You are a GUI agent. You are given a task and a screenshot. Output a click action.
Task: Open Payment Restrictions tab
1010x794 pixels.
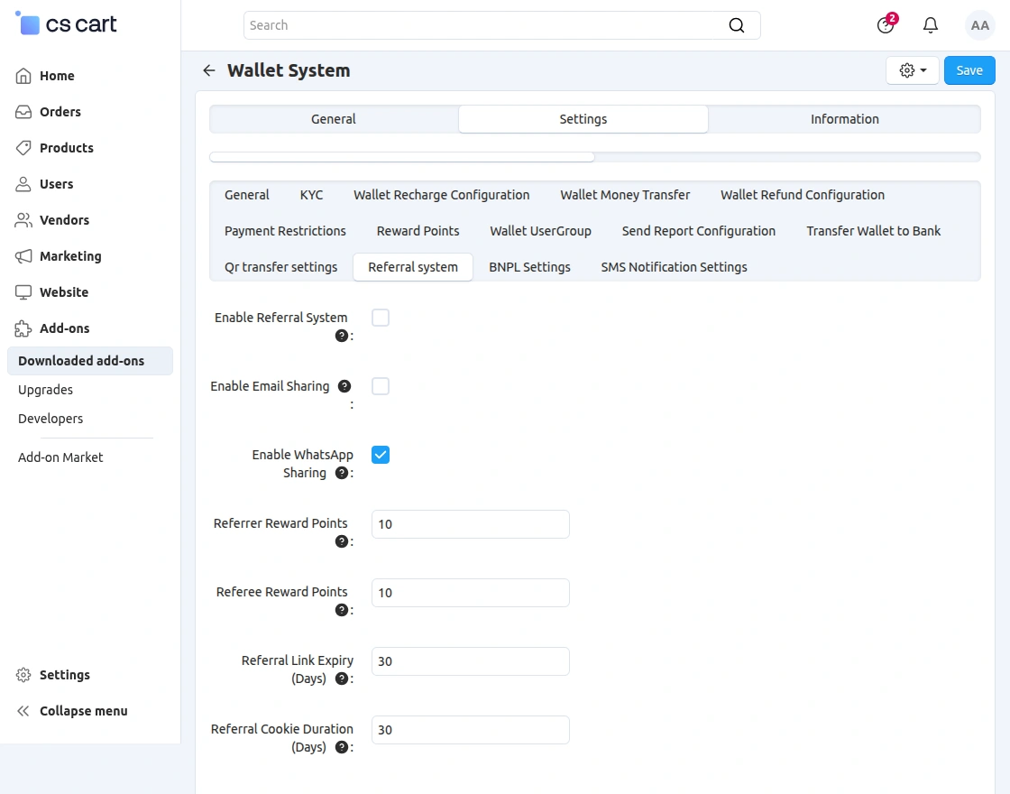[285, 231]
